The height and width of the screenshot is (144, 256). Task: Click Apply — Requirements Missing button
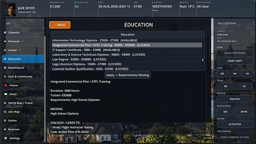128,75
